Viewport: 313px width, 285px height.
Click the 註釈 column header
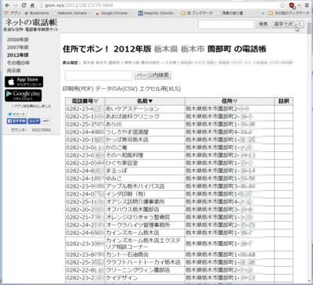[283, 101]
